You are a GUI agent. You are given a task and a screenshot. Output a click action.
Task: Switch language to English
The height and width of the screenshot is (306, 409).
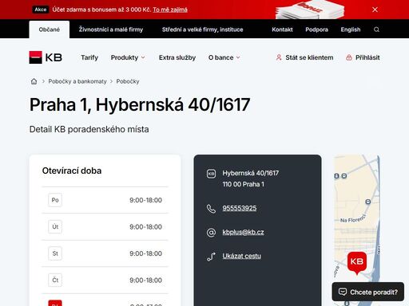tap(351, 29)
